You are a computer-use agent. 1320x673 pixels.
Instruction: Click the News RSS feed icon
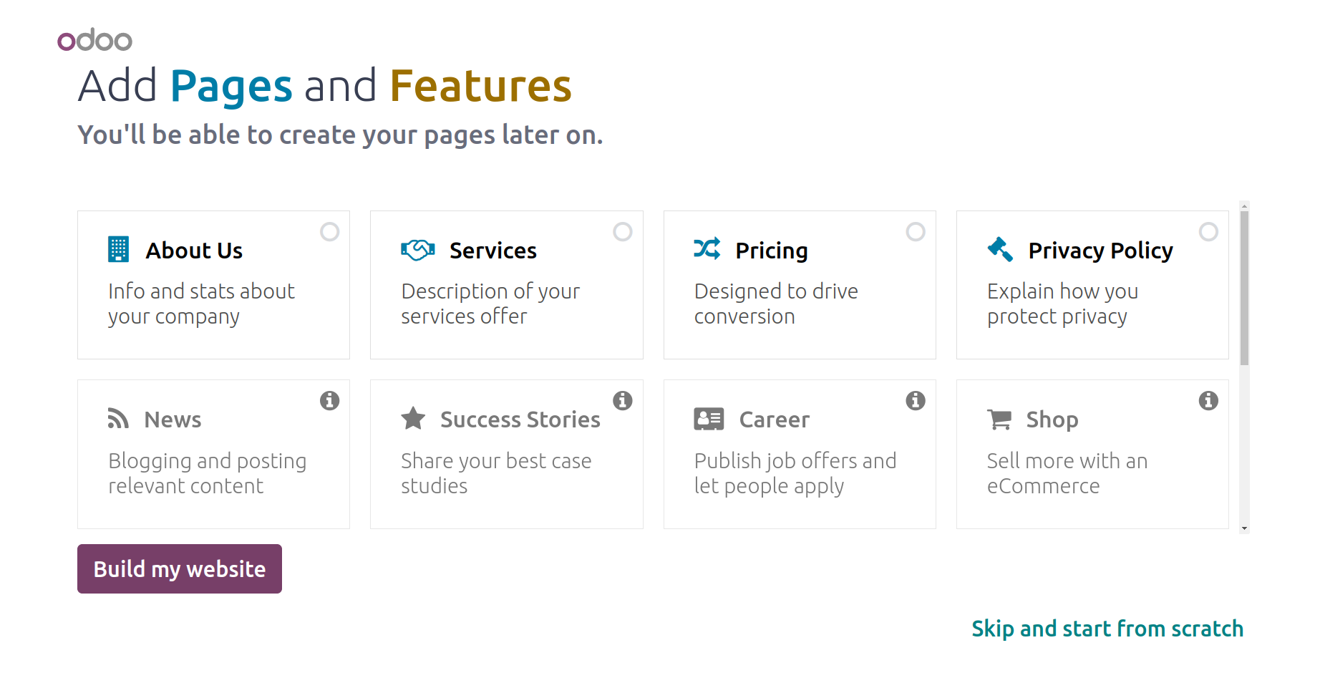click(118, 418)
